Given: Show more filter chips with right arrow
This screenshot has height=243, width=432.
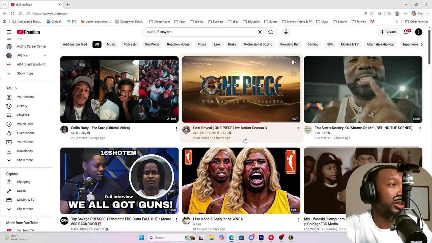Looking at the screenshot, I should 421,44.
